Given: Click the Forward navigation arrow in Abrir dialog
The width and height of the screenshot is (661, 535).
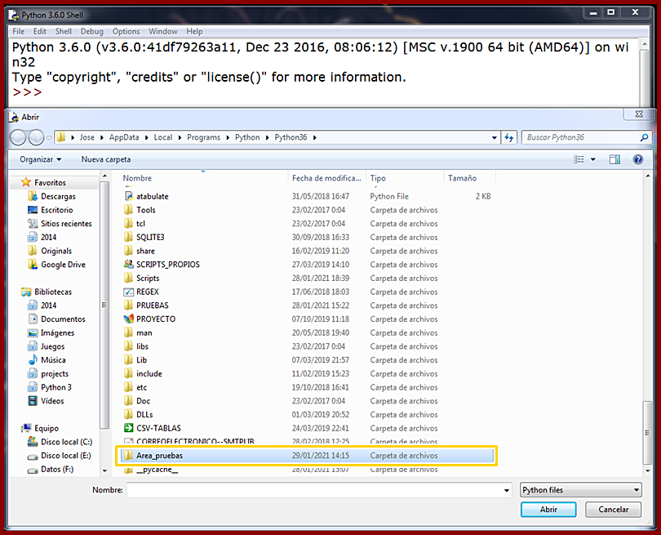Looking at the screenshot, I should tap(36, 137).
